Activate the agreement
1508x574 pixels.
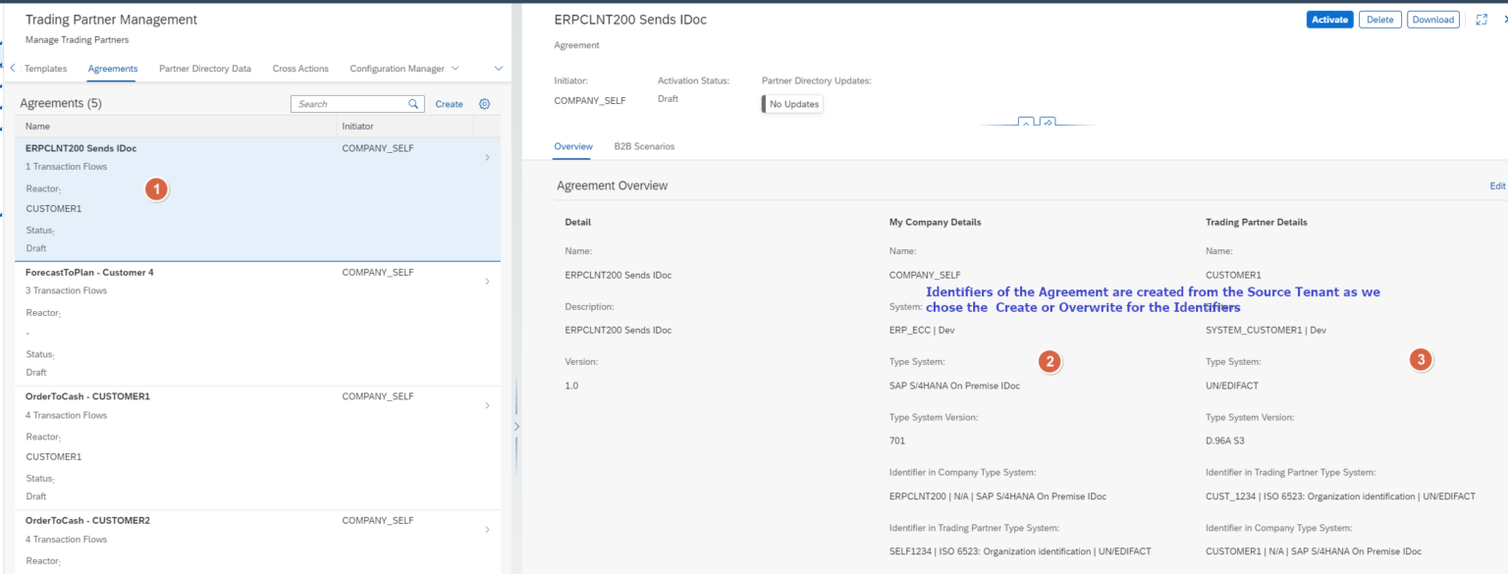coord(1329,19)
